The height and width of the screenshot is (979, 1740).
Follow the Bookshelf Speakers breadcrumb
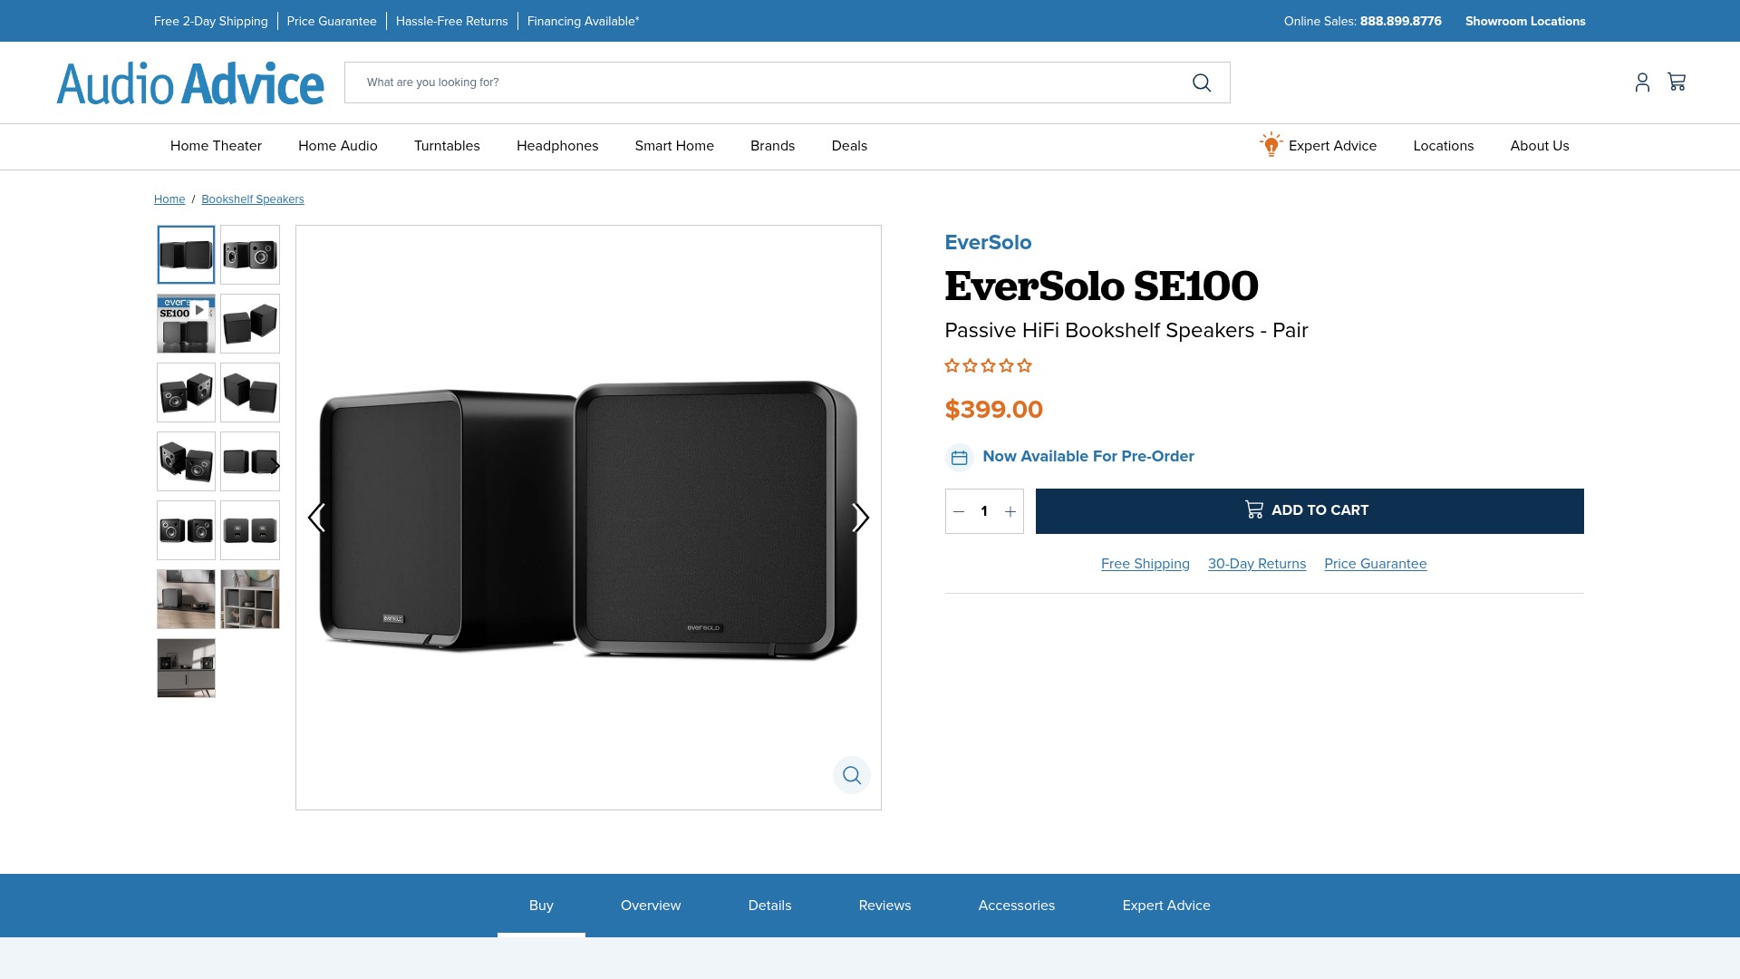click(x=253, y=199)
